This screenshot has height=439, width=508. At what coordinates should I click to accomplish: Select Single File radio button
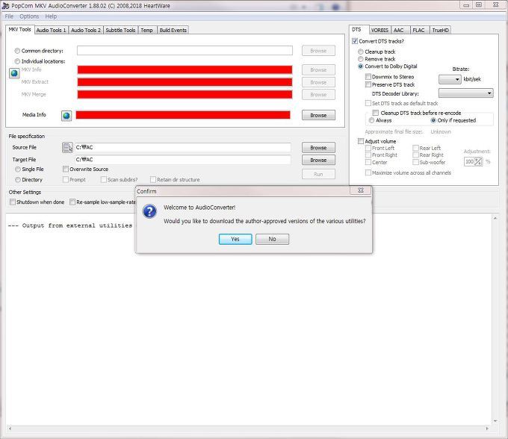[x=18, y=169]
